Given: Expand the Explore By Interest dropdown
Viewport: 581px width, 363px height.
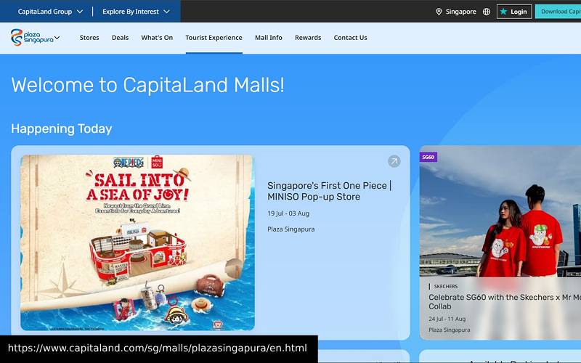Looking at the screenshot, I should (x=136, y=12).
